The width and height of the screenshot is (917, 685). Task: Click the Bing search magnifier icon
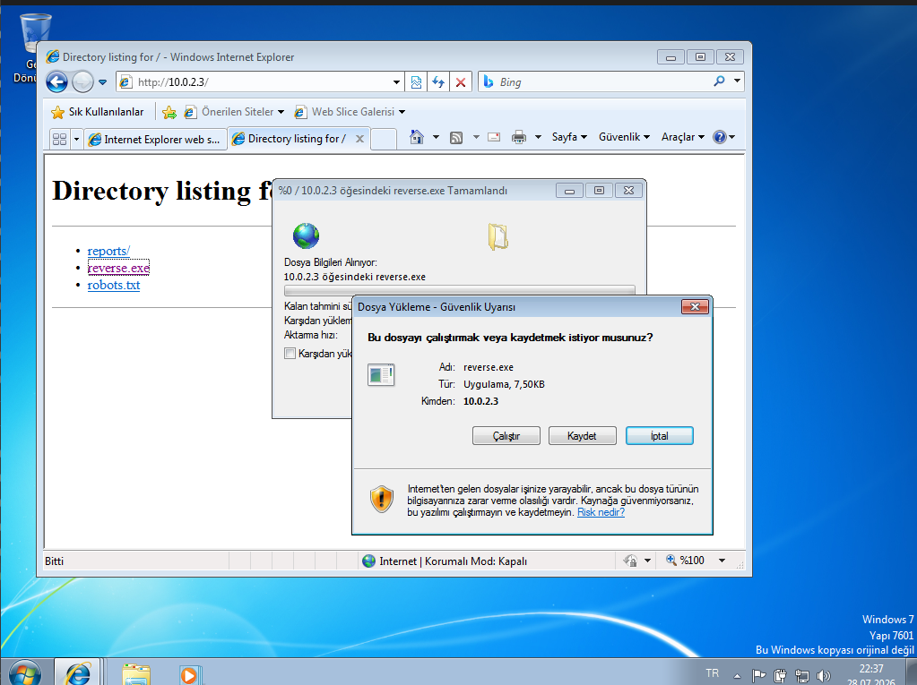click(719, 81)
